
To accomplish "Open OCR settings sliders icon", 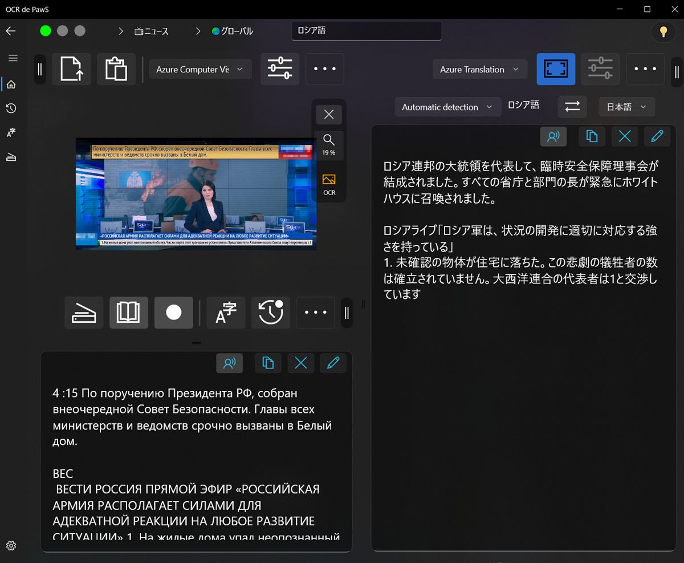I will coord(280,70).
